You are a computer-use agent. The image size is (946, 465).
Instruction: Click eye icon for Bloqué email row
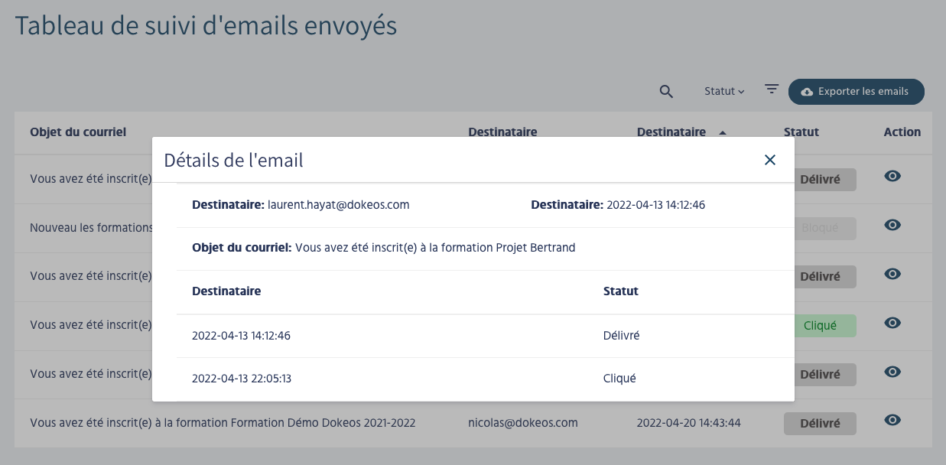[x=892, y=225]
